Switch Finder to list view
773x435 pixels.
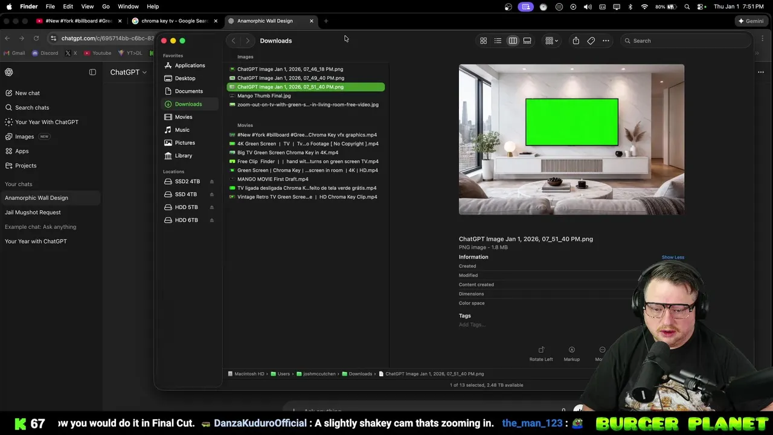pos(498,40)
